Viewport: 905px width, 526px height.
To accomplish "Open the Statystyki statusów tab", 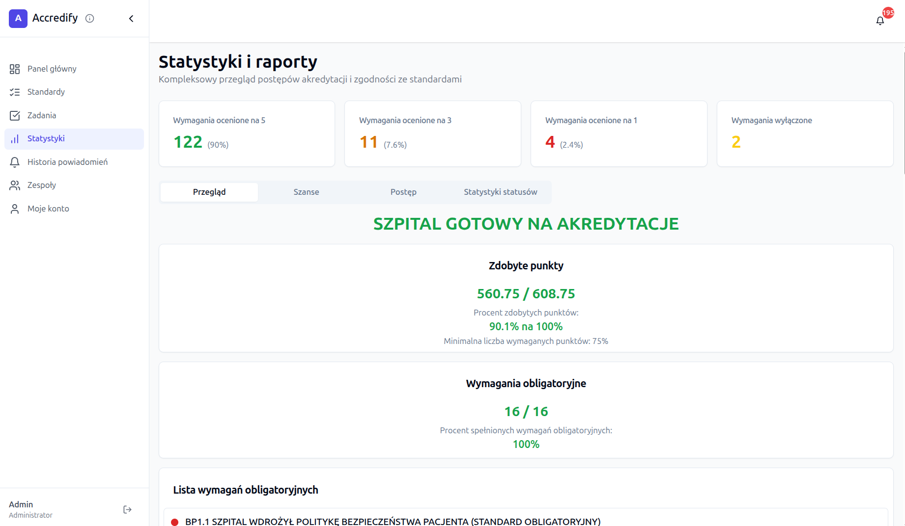I will pyautogui.click(x=500, y=192).
